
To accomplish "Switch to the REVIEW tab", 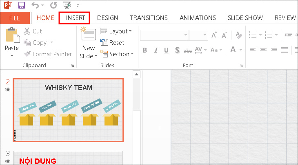I will (285, 18).
